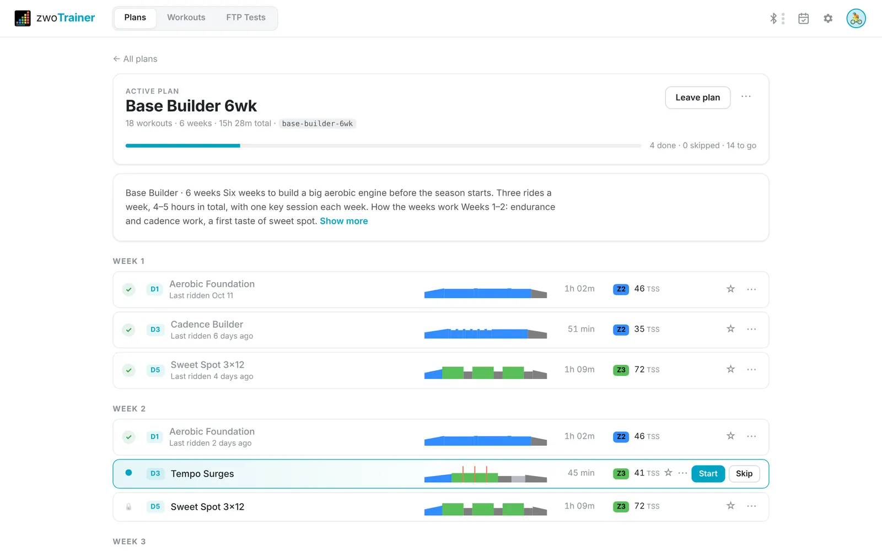The image size is (882, 551).
Task: Switch to the Plans tab
Action: 135,18
